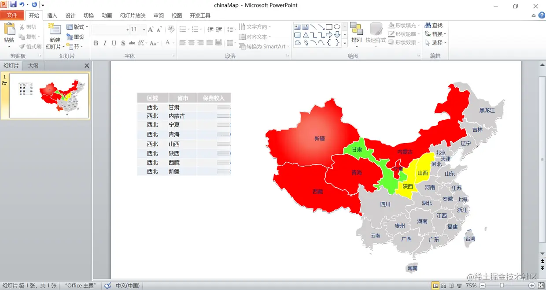Screen dimensions: 546x290
Task: Open the Layout (版式) dropdown
Action: coord(77,27)
